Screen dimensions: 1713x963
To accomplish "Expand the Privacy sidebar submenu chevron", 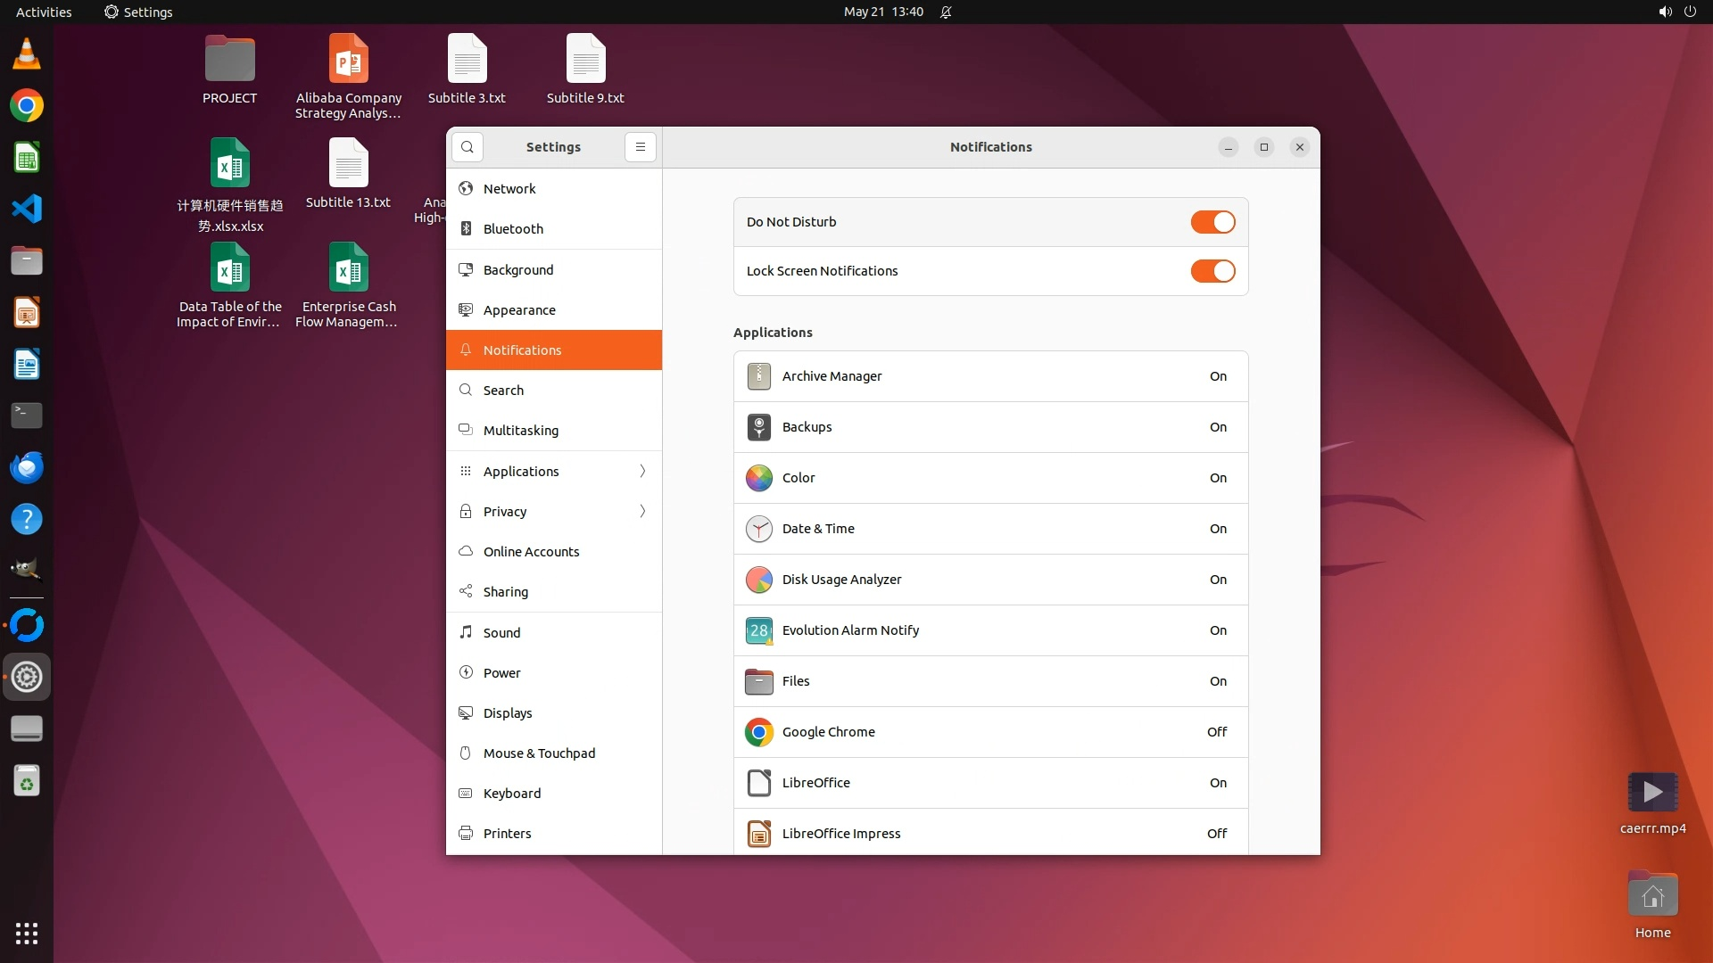I will click(x=642, y=511).
